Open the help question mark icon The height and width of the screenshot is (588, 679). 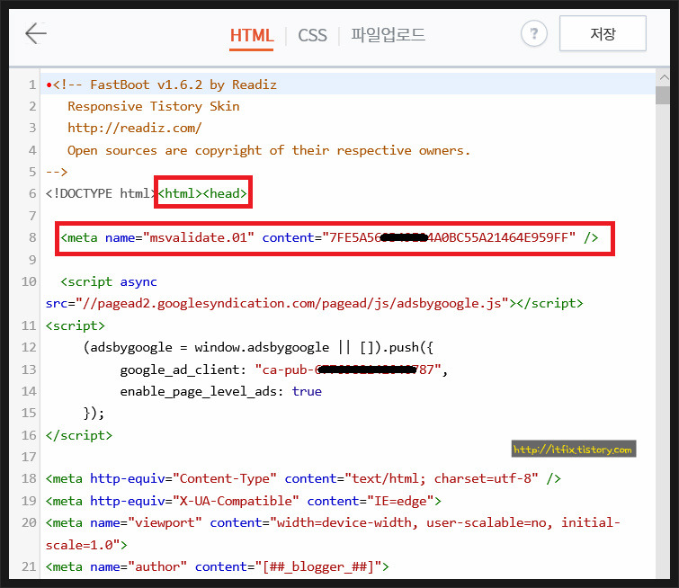pyautogui.click(x=534, y=33)
